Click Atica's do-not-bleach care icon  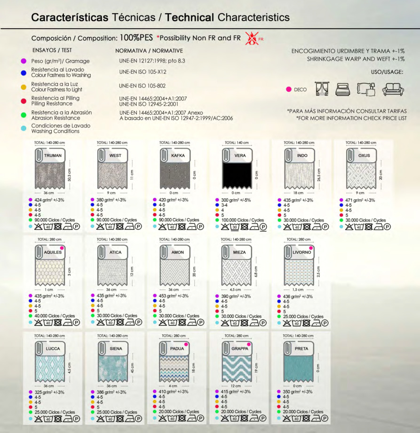tap(100, 322)
